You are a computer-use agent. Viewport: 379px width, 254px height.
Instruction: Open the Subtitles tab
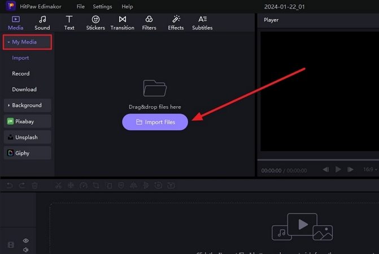(202, 23)
